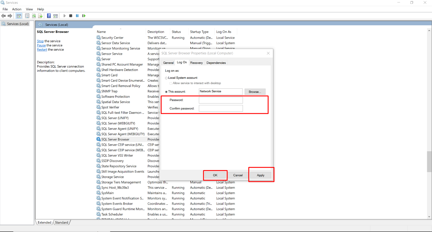Image resolution: width=432 pixels, height=232 pixels.
Task: Select the Local System account radio button
Action: point(166,78)
